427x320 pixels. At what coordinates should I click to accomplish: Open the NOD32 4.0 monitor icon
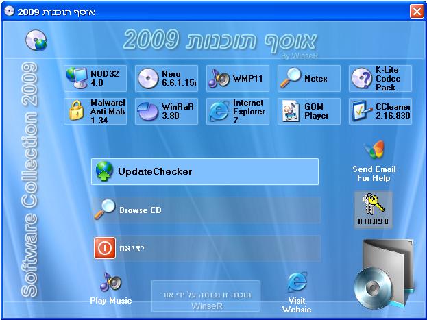[77, 78]
